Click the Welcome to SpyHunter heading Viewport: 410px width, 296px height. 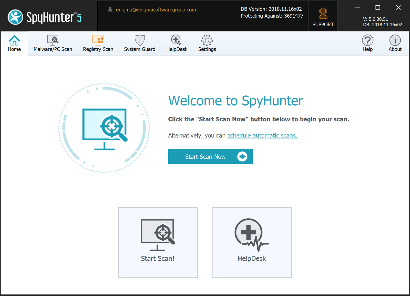pyautogui.click(x=235, y=101)
